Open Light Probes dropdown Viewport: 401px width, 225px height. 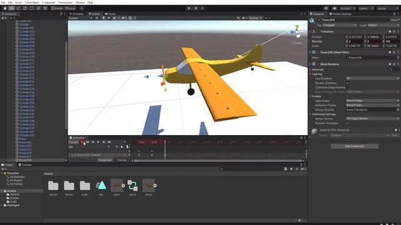(372, 101)
